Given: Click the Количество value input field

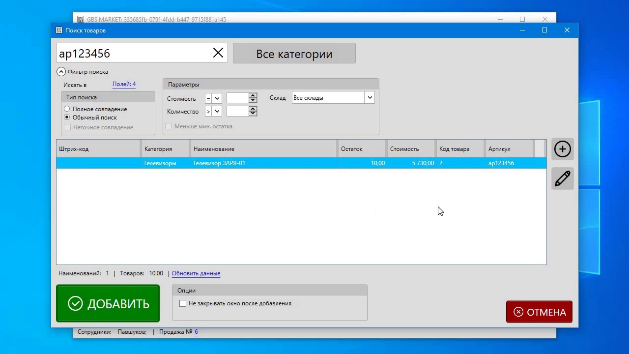Looking at the screenshot, I should (x=237, y=111).
